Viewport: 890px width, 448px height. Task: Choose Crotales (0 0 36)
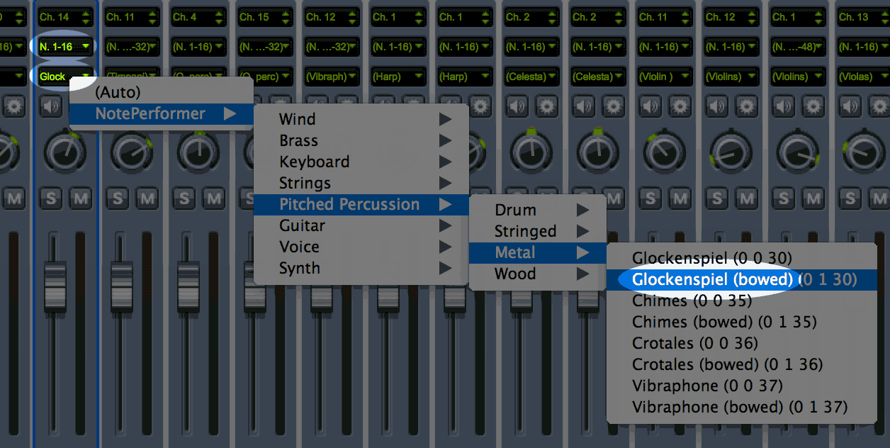point(742,343)
